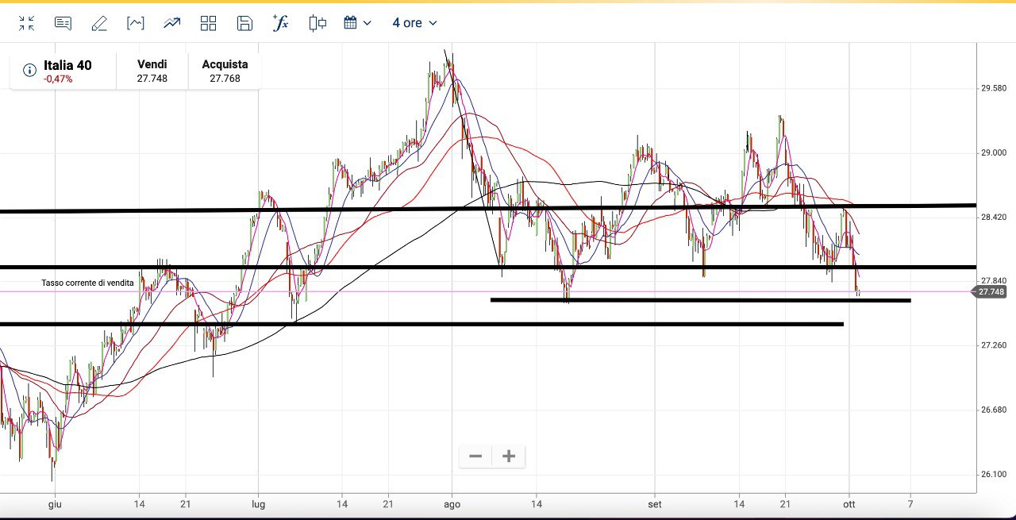Screen dimensions: 1016x520
Task: Change chart type via candlestick icon
Action: (x=317, y=23)
